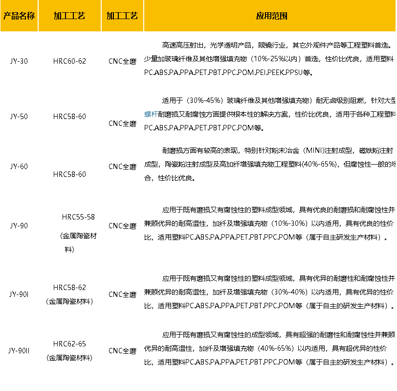
Task: Click the blue 螺杆 hyperlink
Action: coord(151,114)
